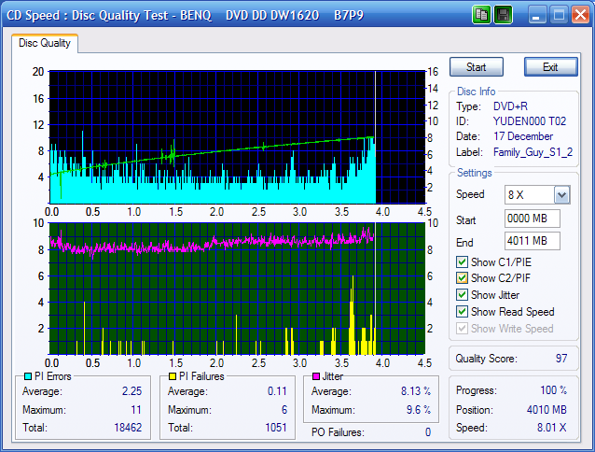Click Jitter maximum 9.6 %
This screenshot has height=452, width=595.
pos(419,410)
